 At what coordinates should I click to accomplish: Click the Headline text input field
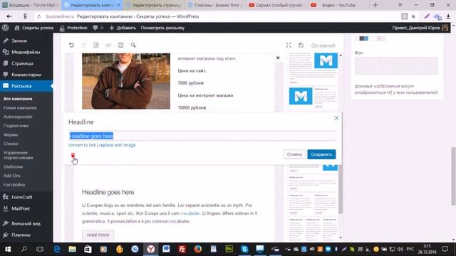pyautogui.click(x=202, y=136)
